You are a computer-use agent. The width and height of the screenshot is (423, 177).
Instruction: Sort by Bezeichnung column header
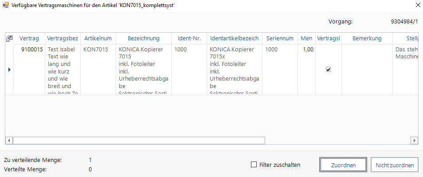click(x=143, y=38)
